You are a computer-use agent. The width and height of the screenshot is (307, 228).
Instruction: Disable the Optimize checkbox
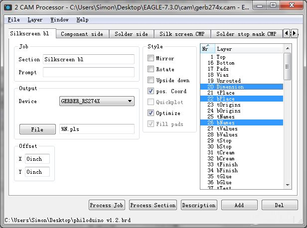click(151, 113)
